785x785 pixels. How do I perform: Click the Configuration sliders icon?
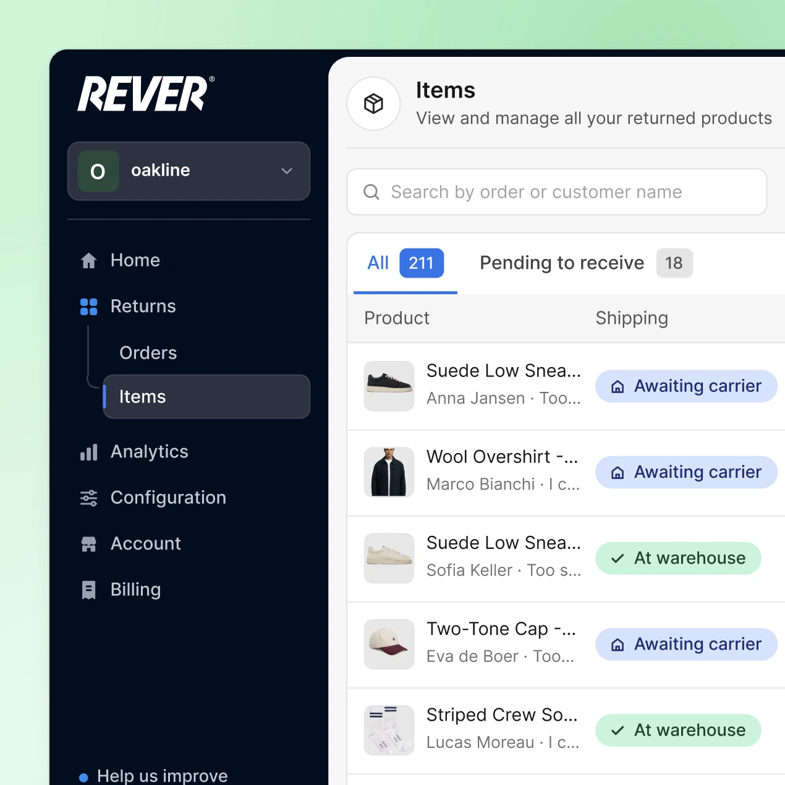(x=89, y=498)
